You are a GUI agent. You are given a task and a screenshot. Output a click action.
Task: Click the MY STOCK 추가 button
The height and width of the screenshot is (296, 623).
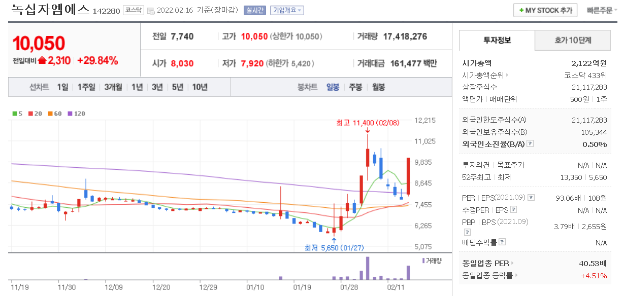tap(546, 10)
